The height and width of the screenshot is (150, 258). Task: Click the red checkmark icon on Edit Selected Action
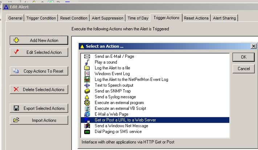16,52
